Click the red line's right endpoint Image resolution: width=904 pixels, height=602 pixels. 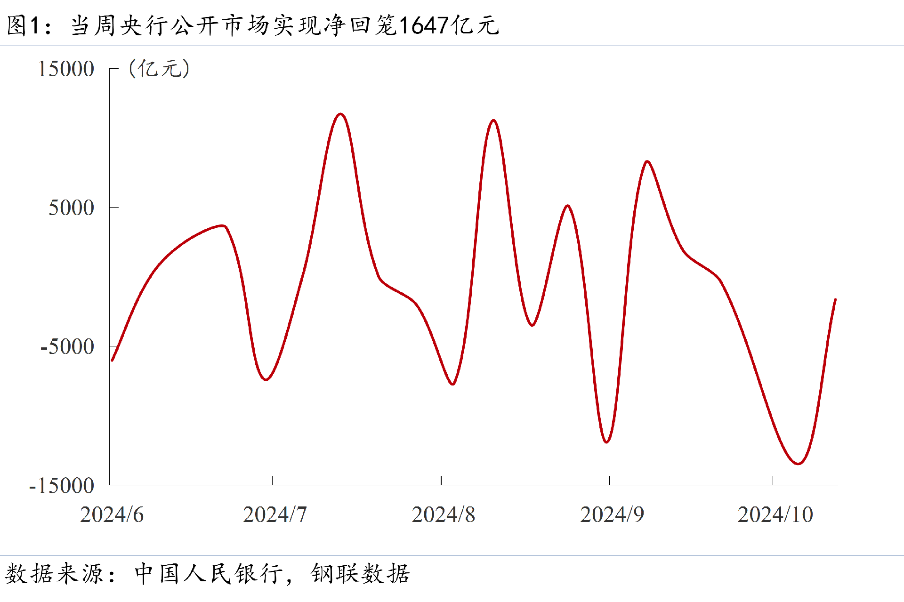click(835, 300)
